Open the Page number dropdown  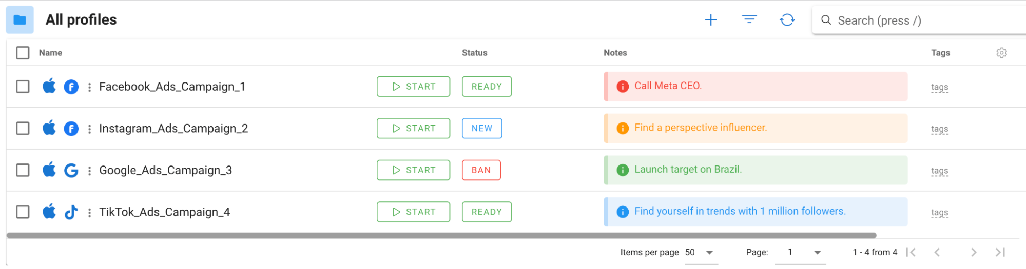(817, 252)
